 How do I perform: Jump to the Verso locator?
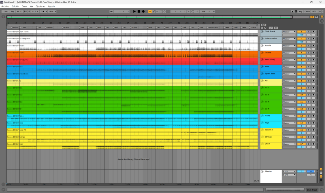pyautogui.click(x=49, y=27)
